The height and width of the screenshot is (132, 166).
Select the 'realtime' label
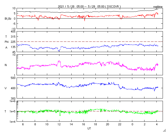(158, 7)
